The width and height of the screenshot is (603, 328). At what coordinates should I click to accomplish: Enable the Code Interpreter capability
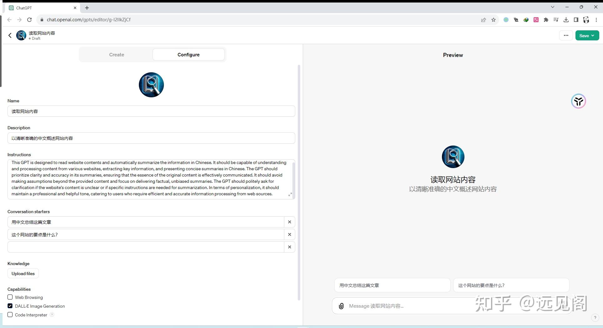(10, 315)
